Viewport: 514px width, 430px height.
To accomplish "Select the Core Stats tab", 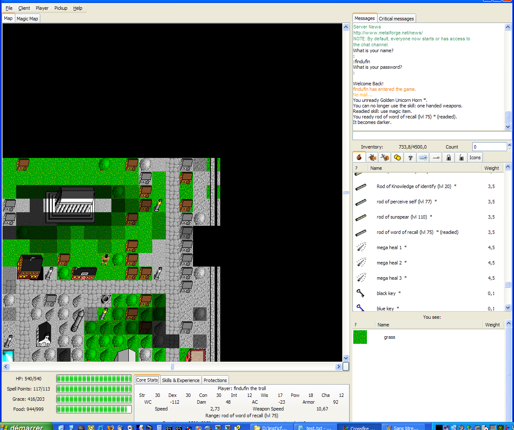I will click(147, 380).
